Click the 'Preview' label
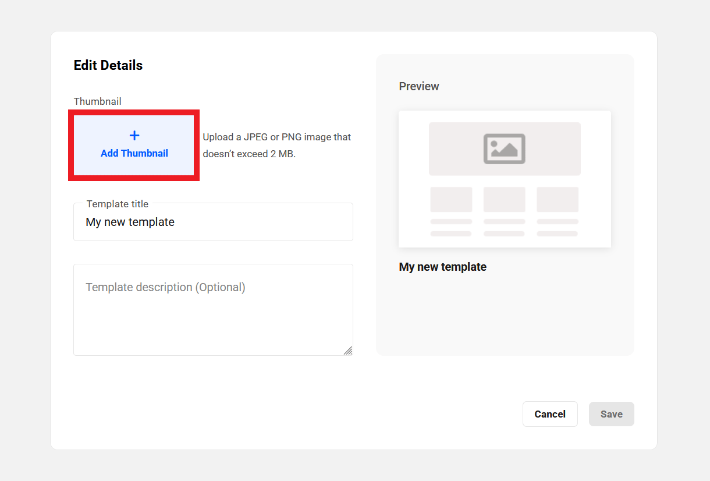 tap(419, 86)
